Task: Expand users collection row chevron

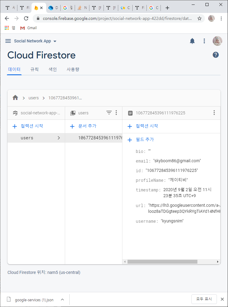Action: (59, 138)
